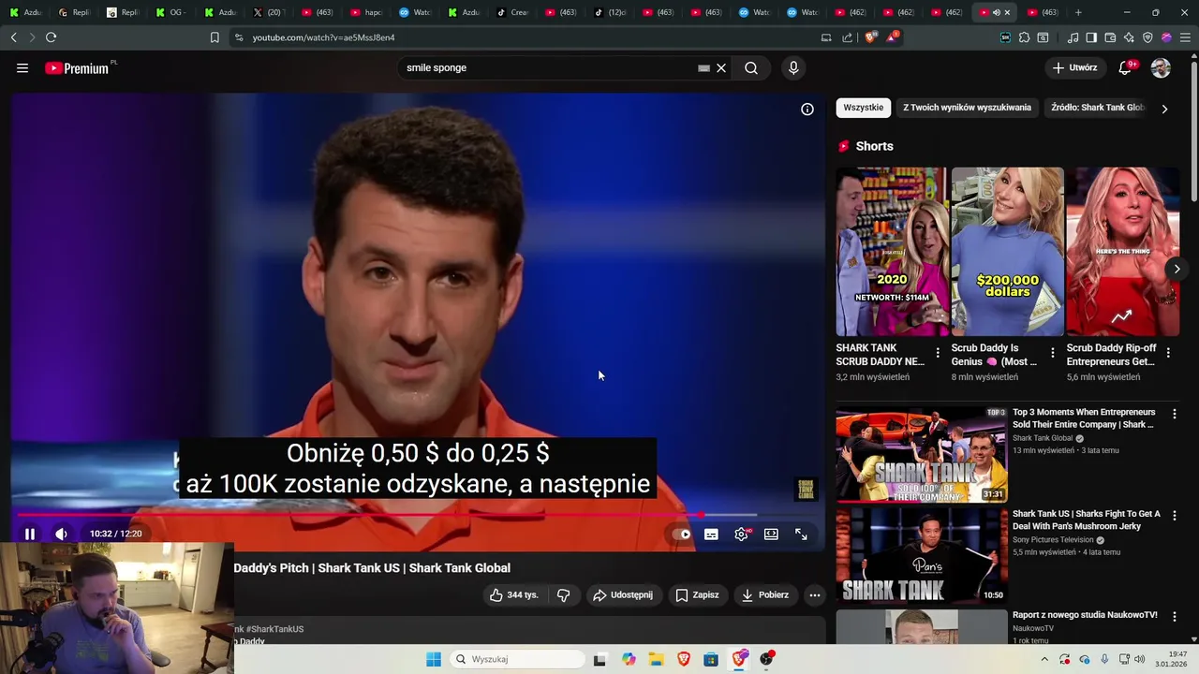
Task: Visit the Sony Pictures Television channel
Action: (1055, 540)
